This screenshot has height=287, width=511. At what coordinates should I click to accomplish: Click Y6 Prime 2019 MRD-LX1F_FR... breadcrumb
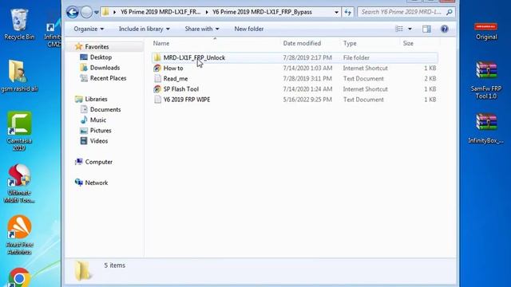pyautogui.click(x=160, y=12)
